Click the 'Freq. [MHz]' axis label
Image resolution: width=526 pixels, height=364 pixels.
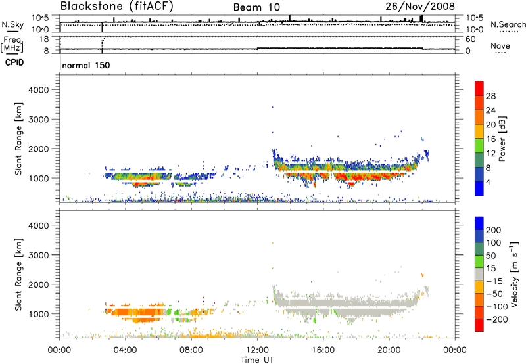(x=12, y=45)
